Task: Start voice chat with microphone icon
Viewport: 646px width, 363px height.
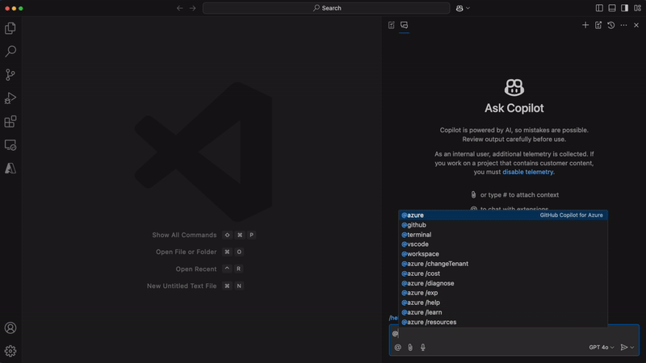Action: tap(422, 348)
